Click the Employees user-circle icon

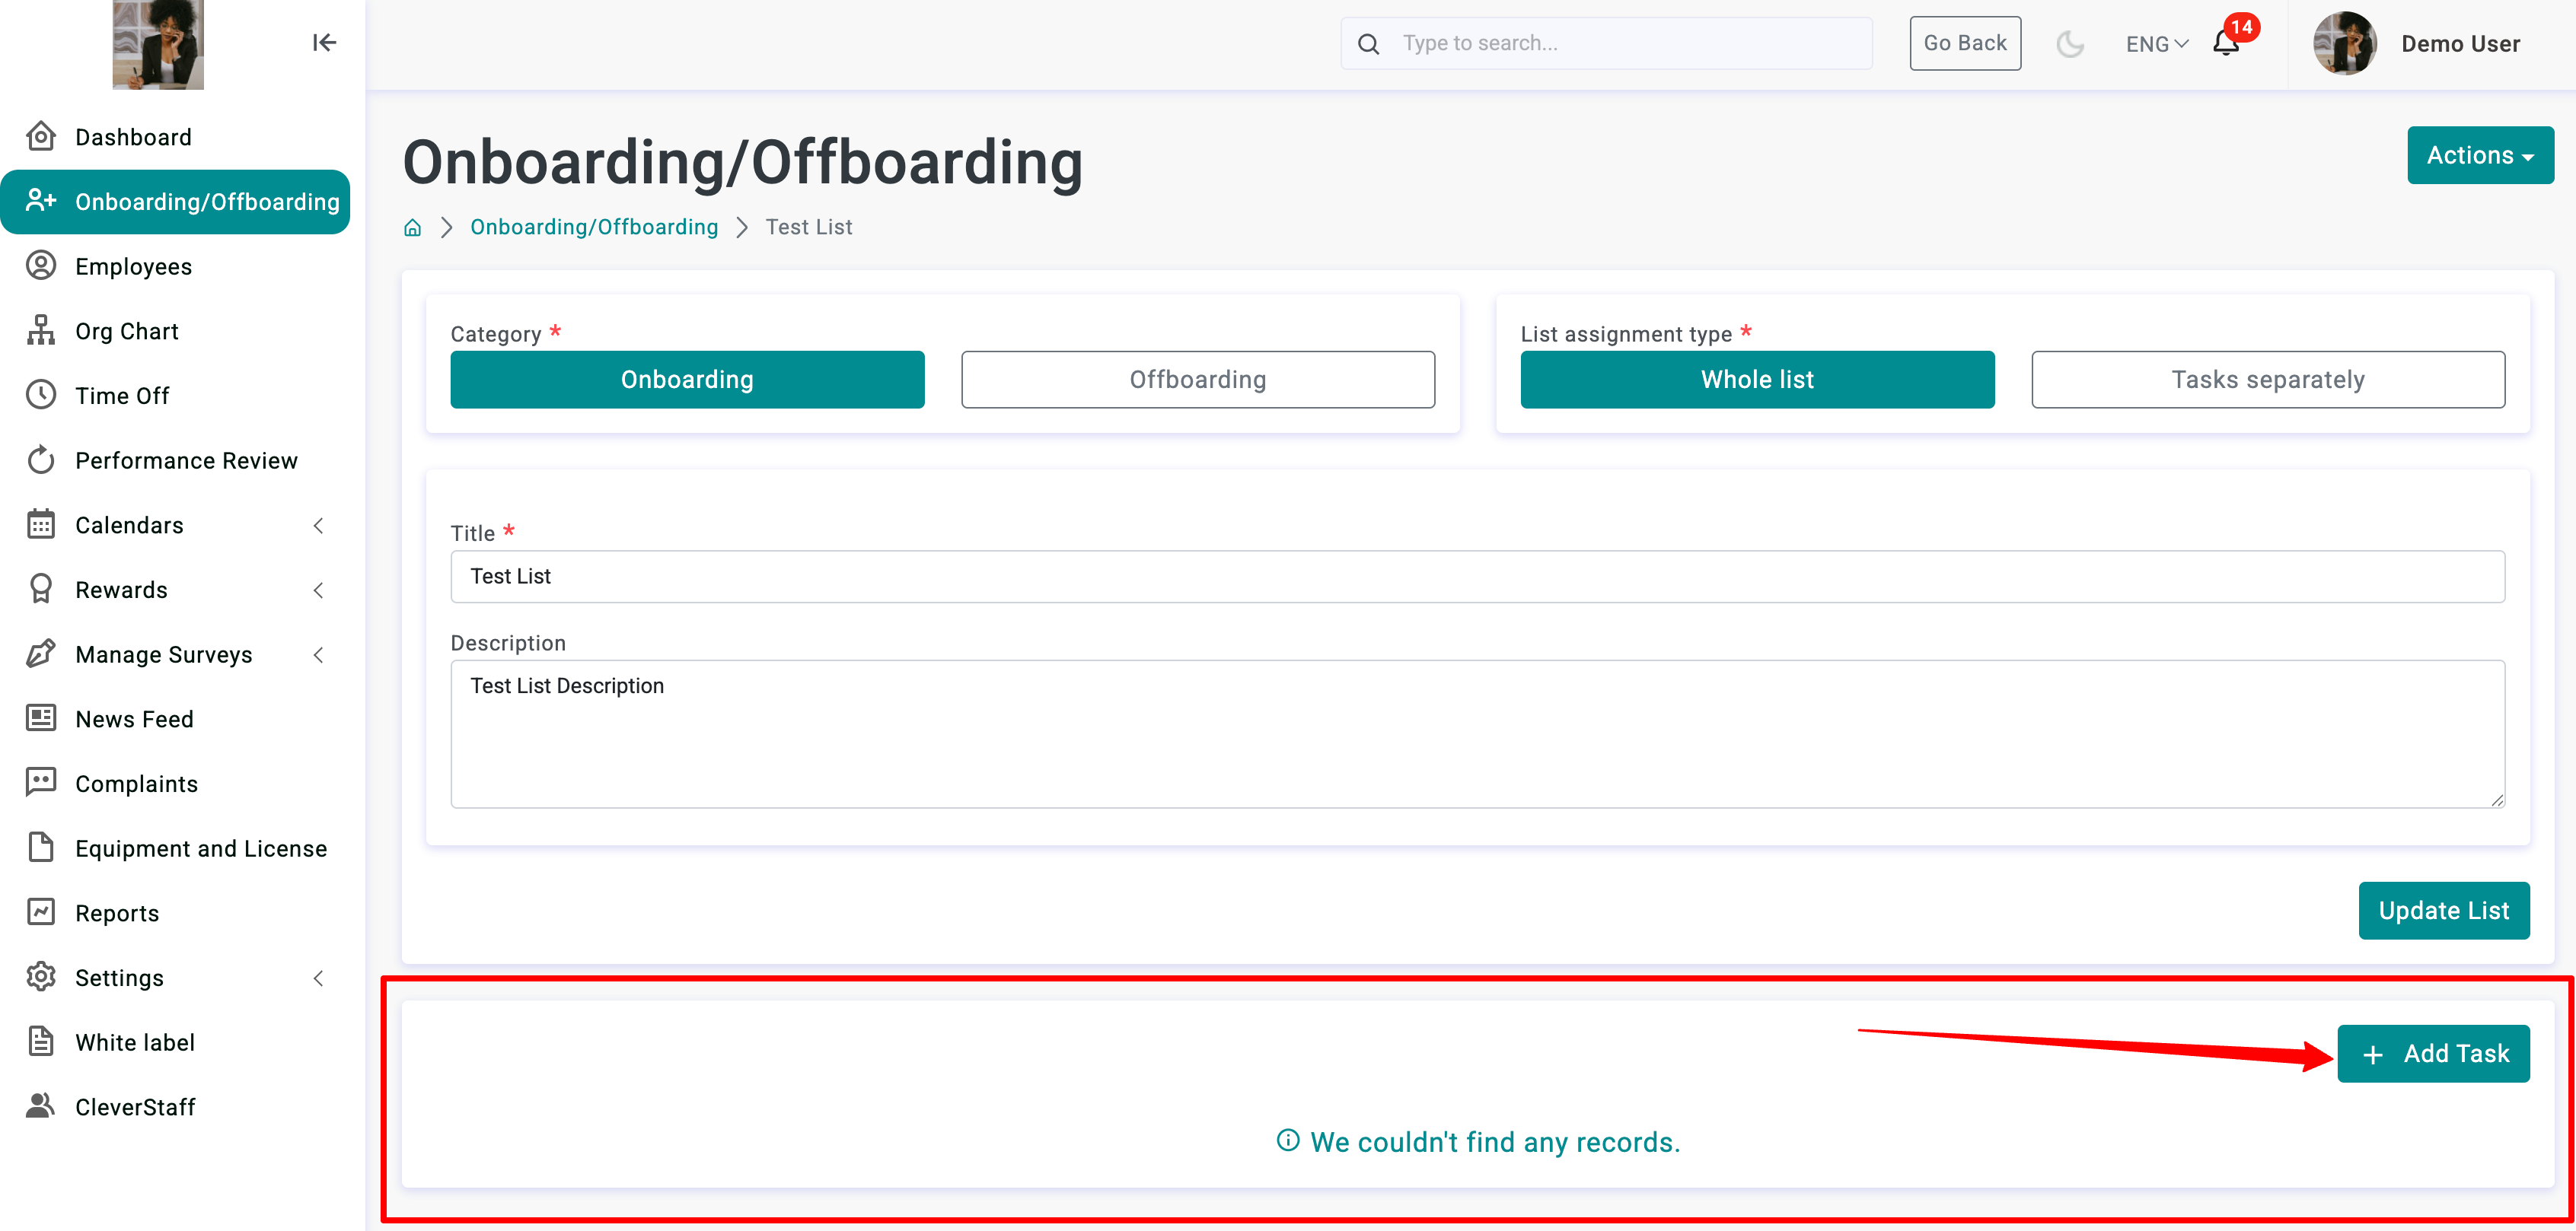(x=41, y=266)
